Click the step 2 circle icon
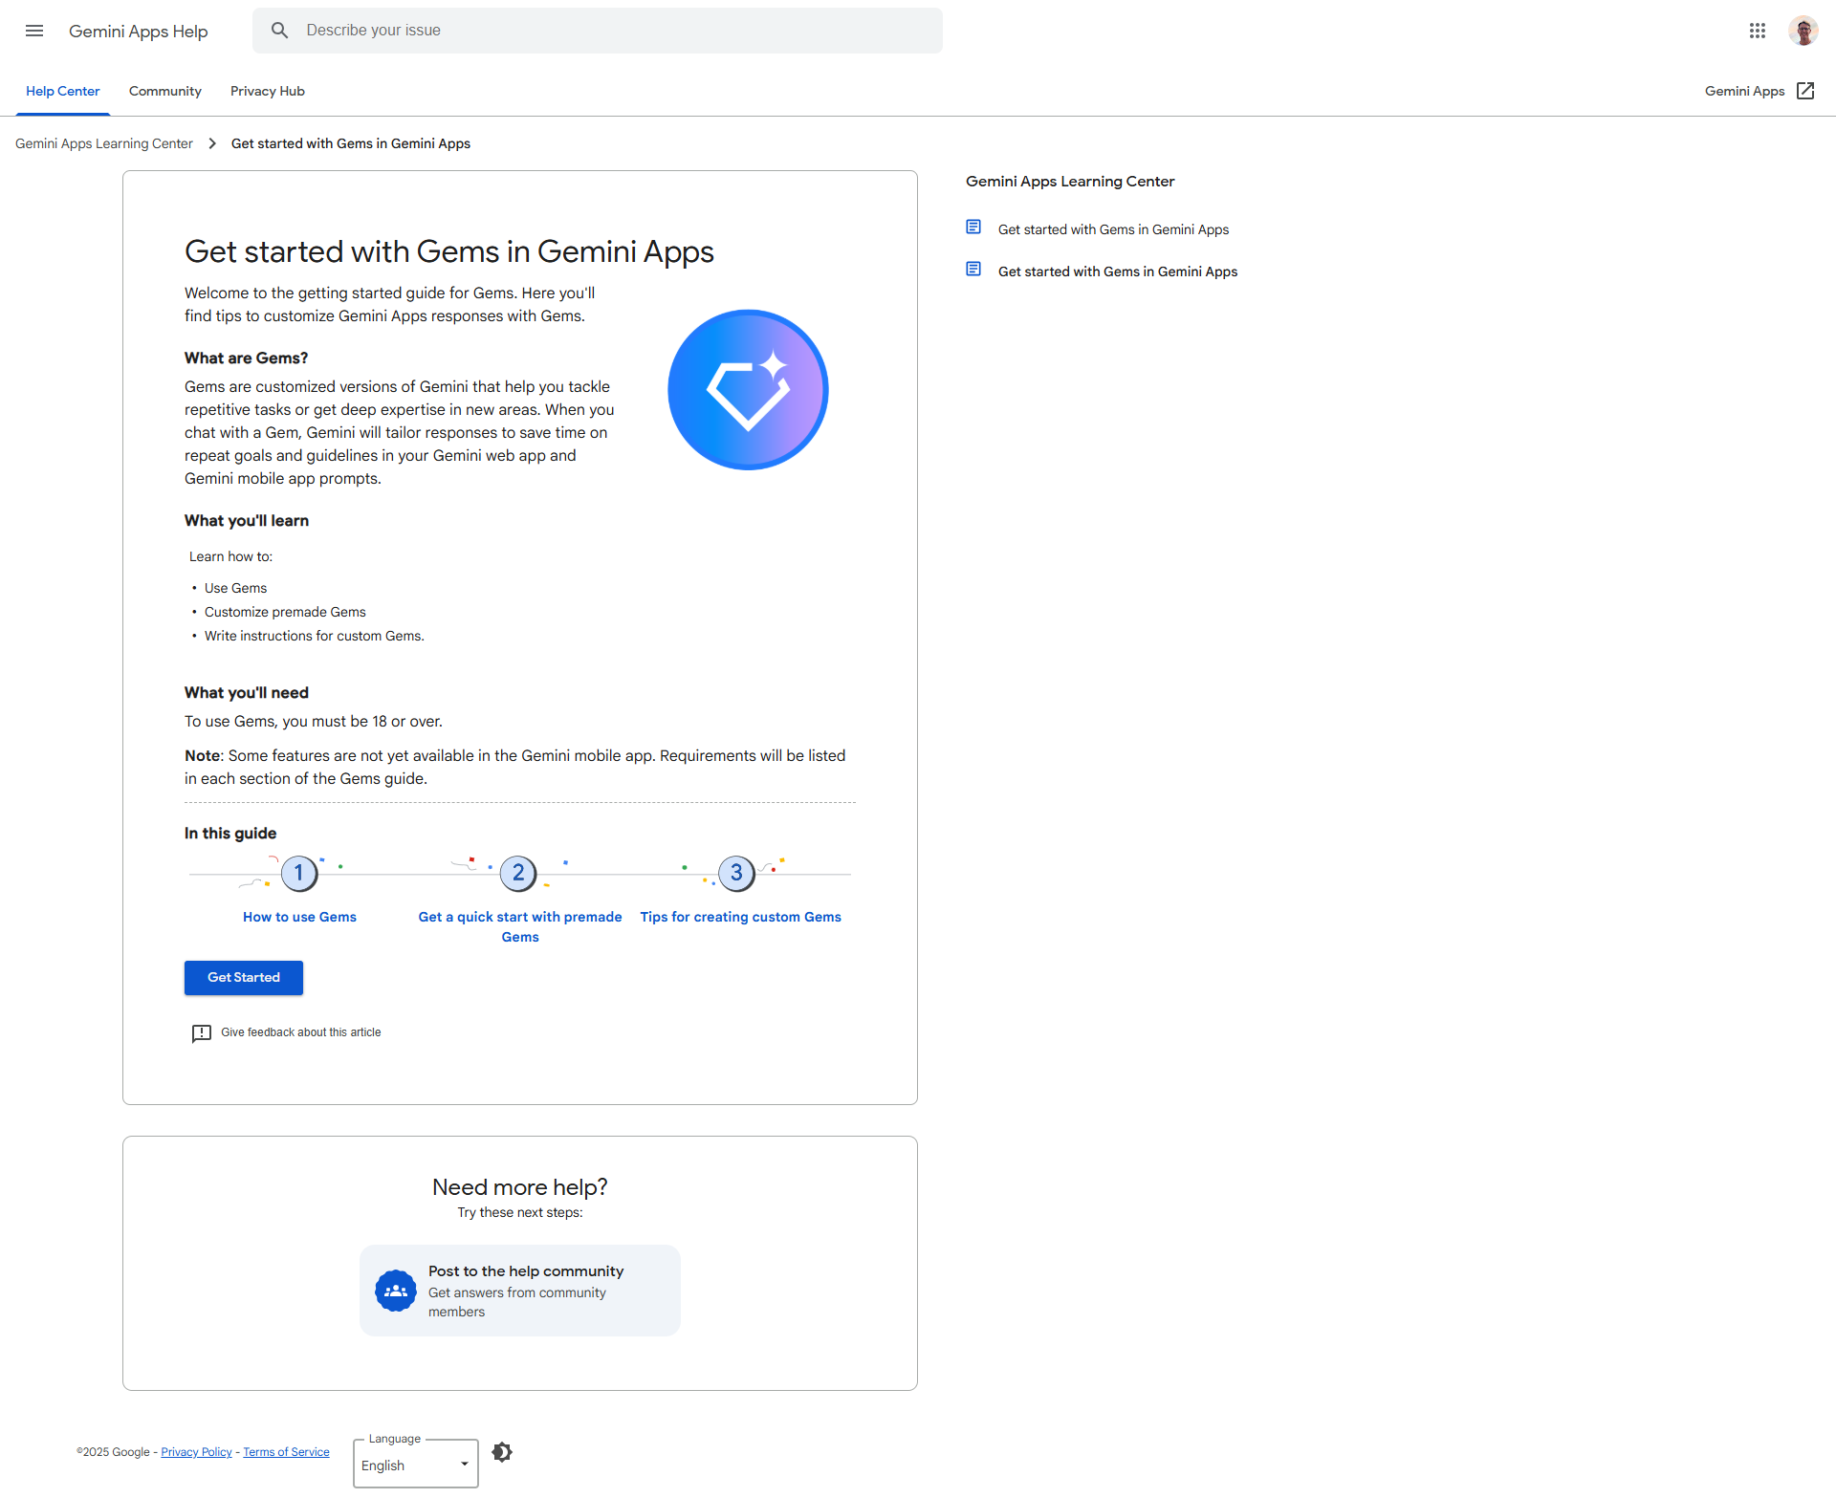Viewport: 1836px width, 1498px height. (x=518, y=873)
